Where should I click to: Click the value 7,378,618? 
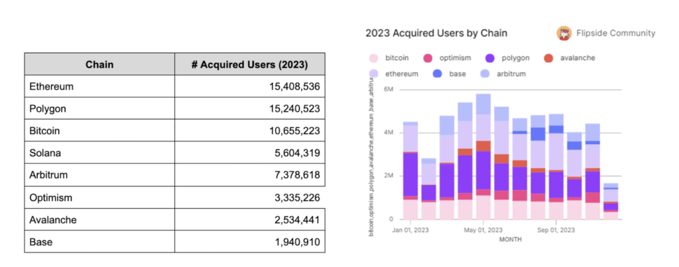[x=296, y=175]
